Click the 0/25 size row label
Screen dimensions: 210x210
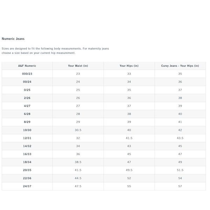pos(27,90)
